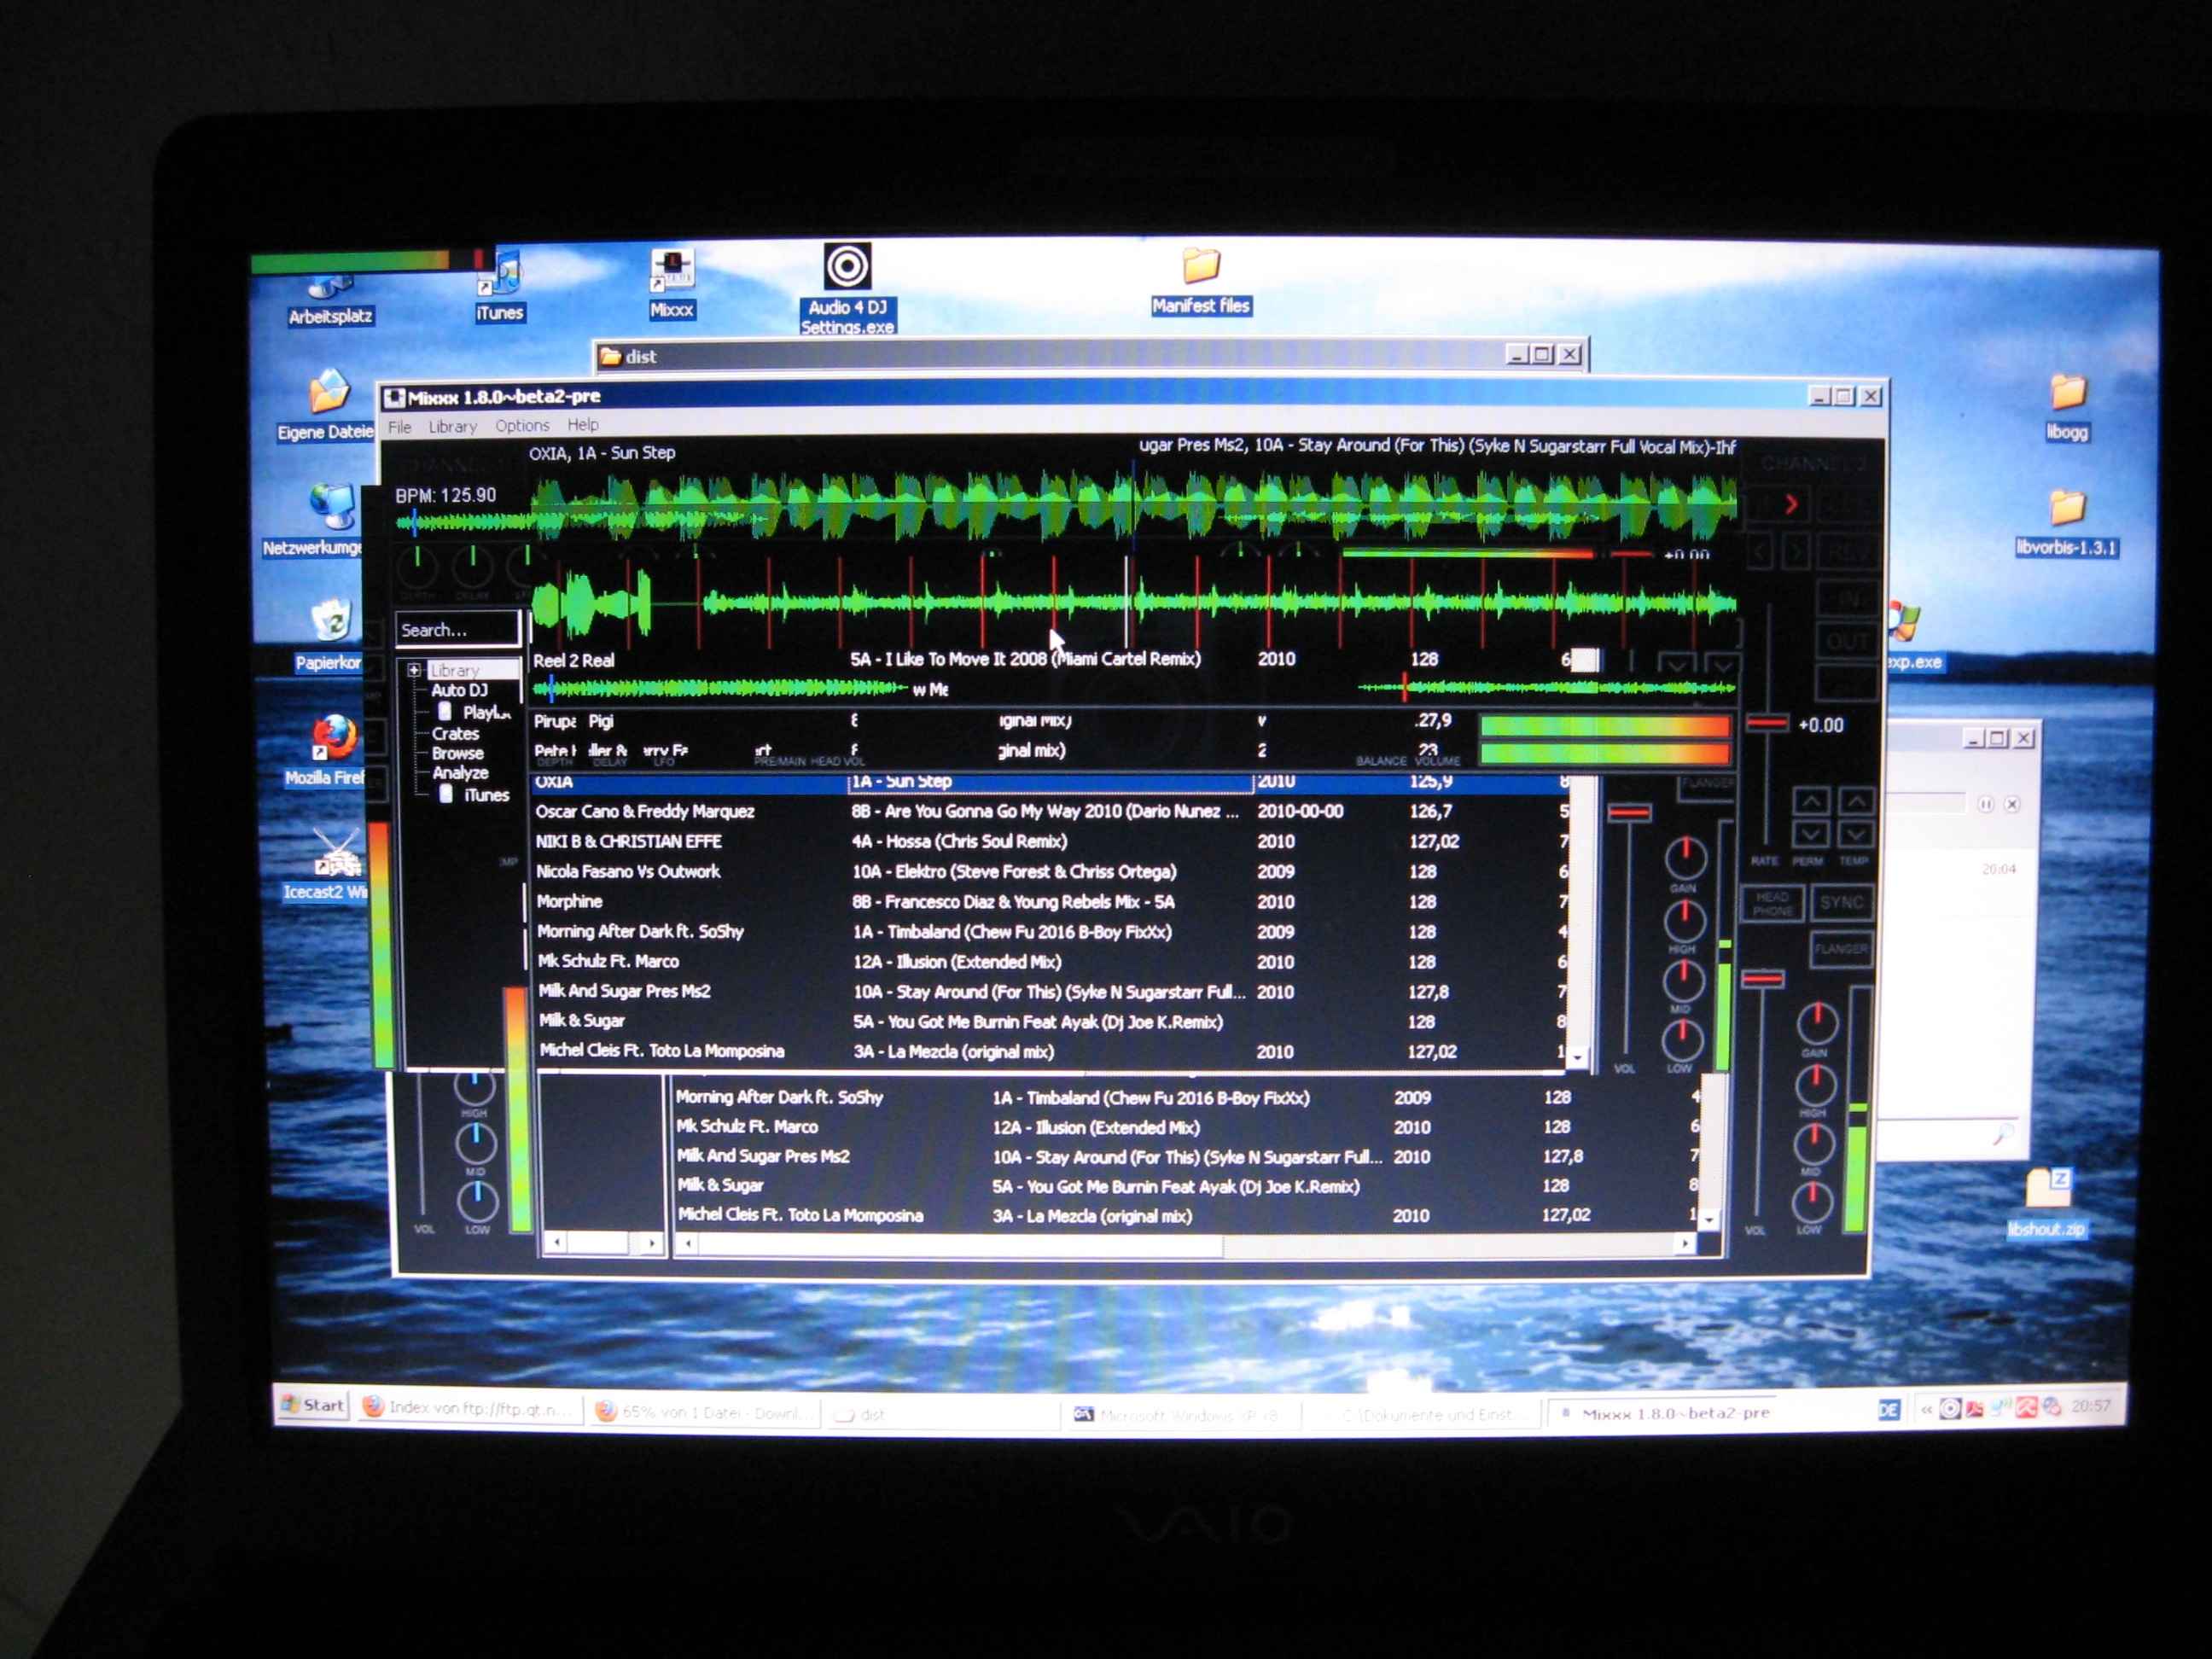This screenshot has height=1659, width=2212.
Task: Click Channel 2 LOW EQ knob
Action: pos(1811,1201)
